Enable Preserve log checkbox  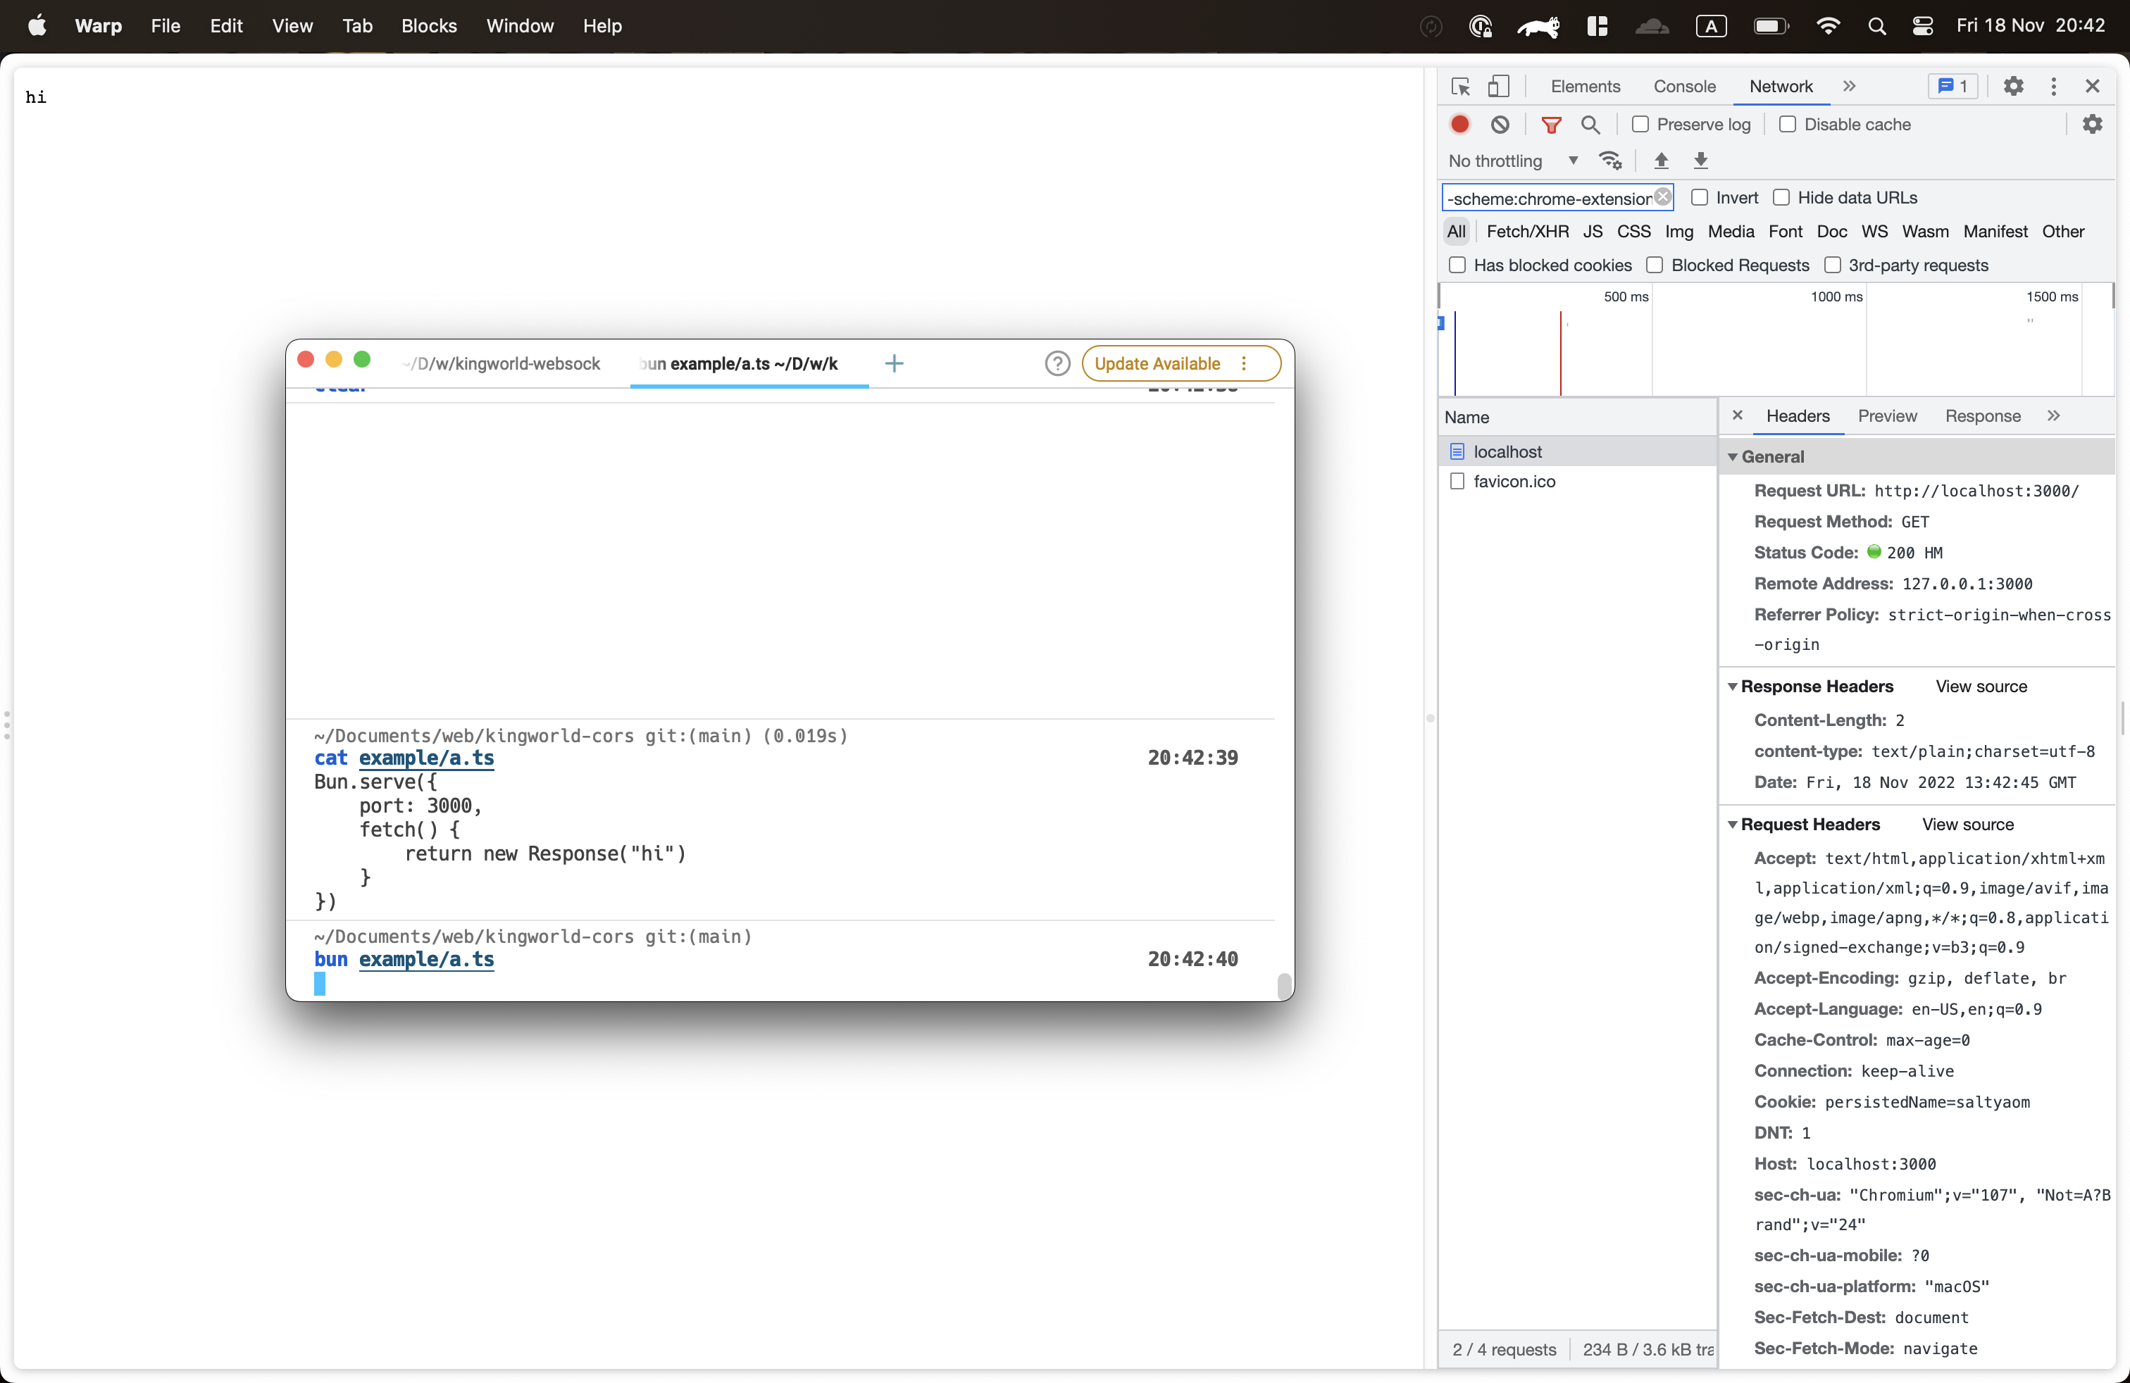click(x=1640, y=125)
